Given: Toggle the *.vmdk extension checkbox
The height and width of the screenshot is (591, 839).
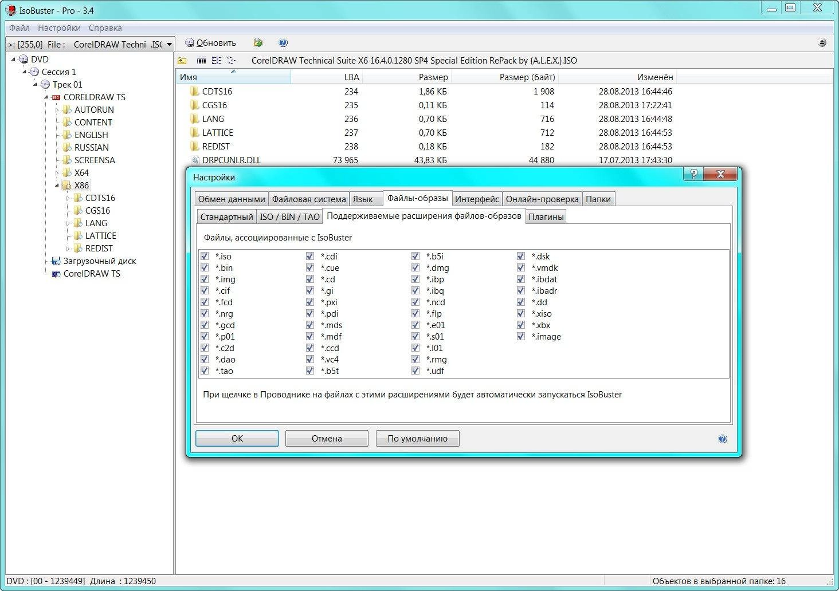Looking at the screenshot, I should coord(521,267).
